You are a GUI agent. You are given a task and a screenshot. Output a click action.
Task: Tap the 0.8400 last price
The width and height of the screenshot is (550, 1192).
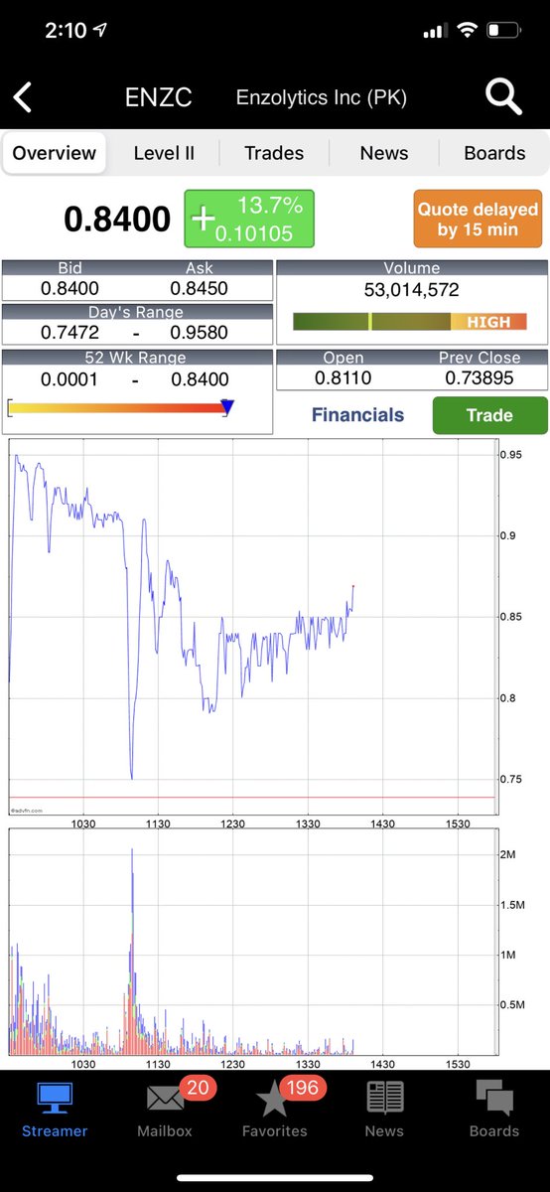tap(117, 219)
